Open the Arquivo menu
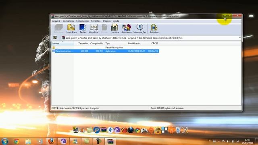The width and height of the screenshot is (258, 145). (x=56, y=21)
